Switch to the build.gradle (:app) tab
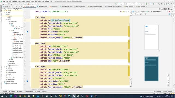Image resolution: width=175 pixels, height=98 pixels. click(80, 7)
